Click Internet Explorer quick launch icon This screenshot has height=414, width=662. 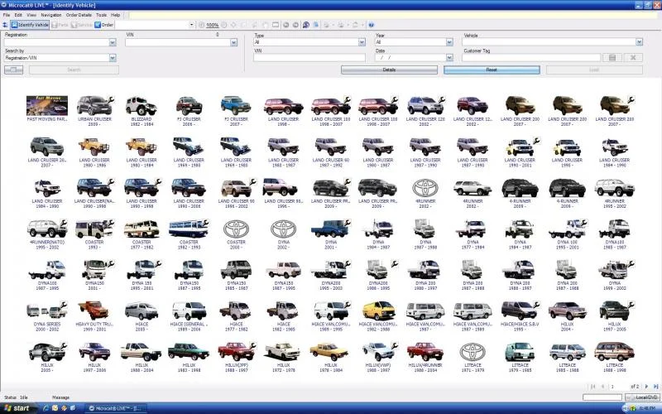tap(46, 408)
